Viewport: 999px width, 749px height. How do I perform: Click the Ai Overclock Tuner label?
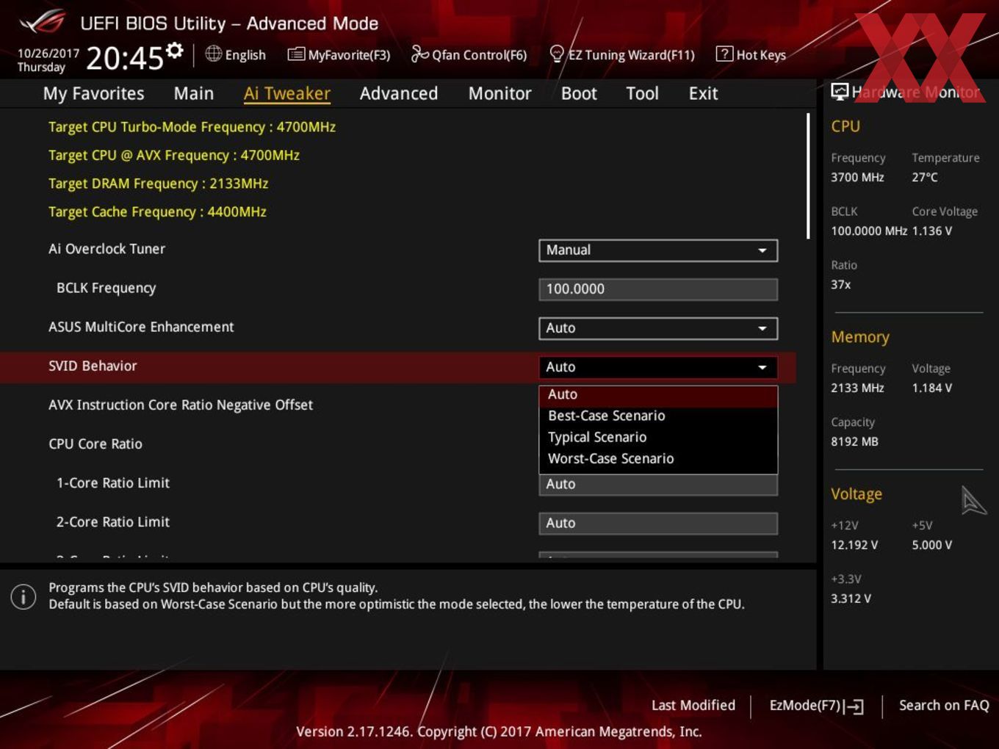click(107, 249)
